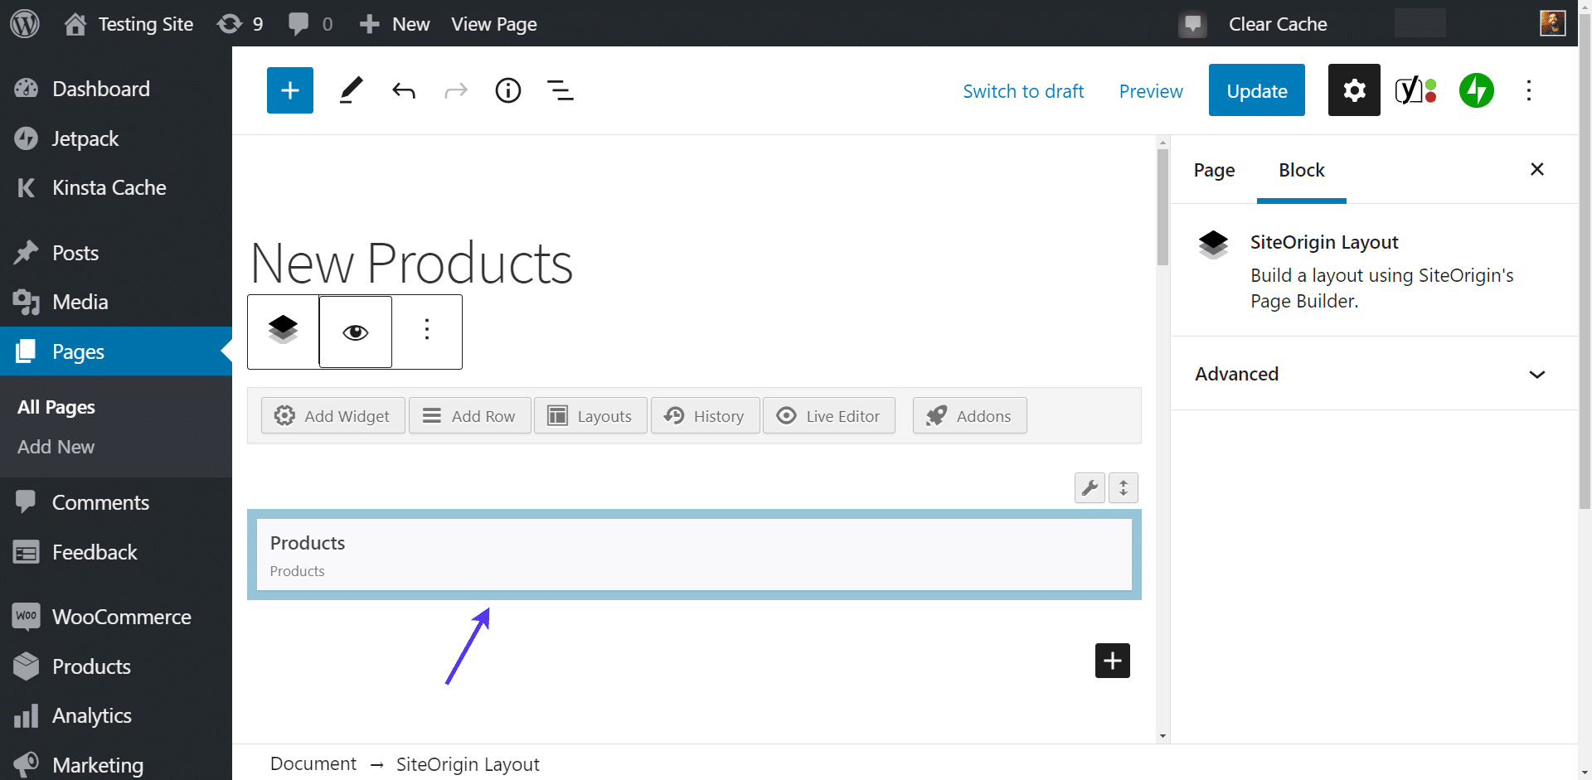Open the Yoast SEO panel icon

point(1415,90)
